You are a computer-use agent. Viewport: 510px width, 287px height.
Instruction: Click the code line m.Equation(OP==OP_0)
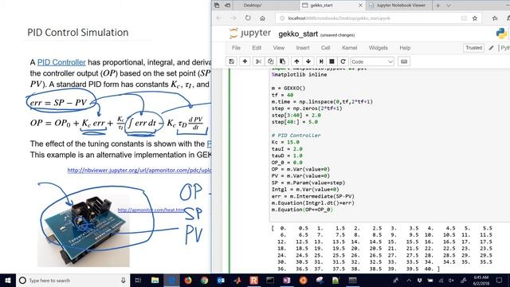point(302,210)
